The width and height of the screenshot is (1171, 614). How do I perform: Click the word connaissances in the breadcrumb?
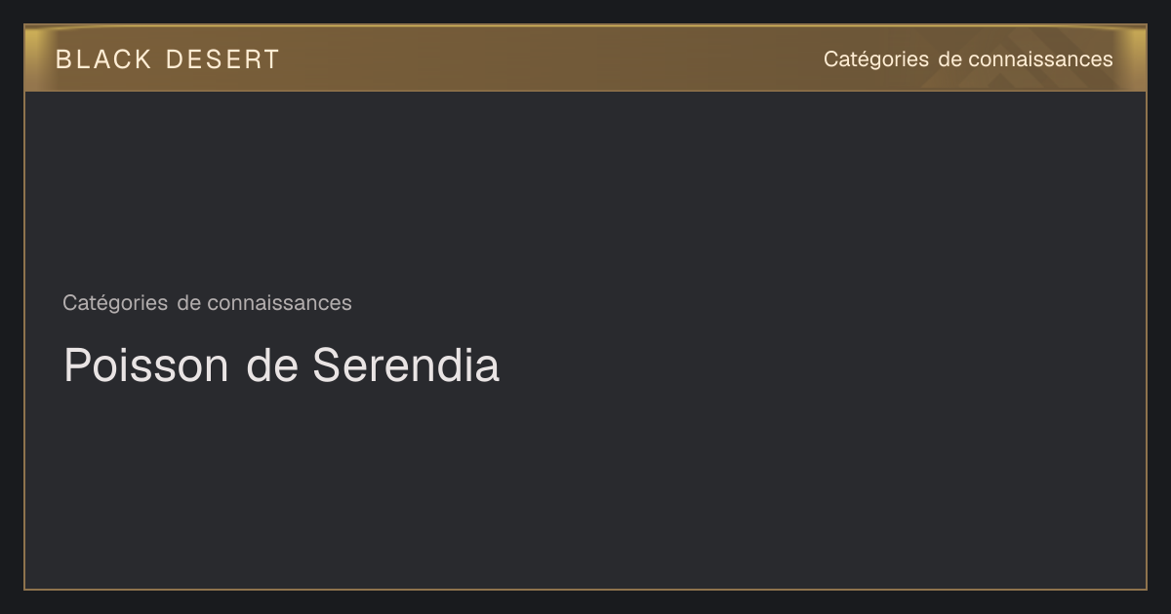coord(279,303)
